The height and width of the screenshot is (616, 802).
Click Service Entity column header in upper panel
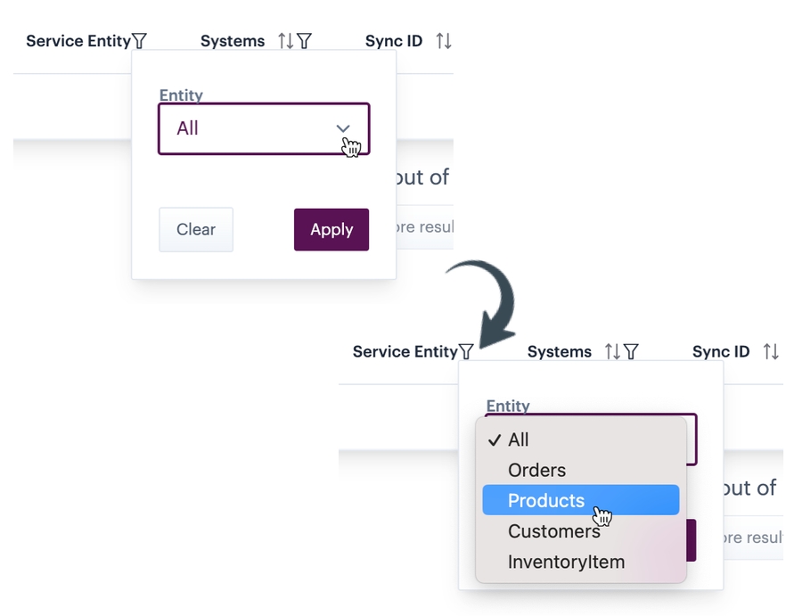[78, 41]
